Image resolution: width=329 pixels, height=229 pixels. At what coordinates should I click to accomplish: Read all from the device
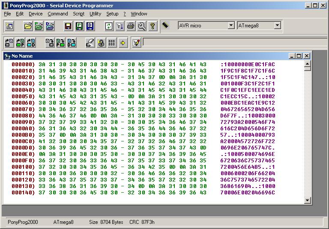tap(9, 43)
